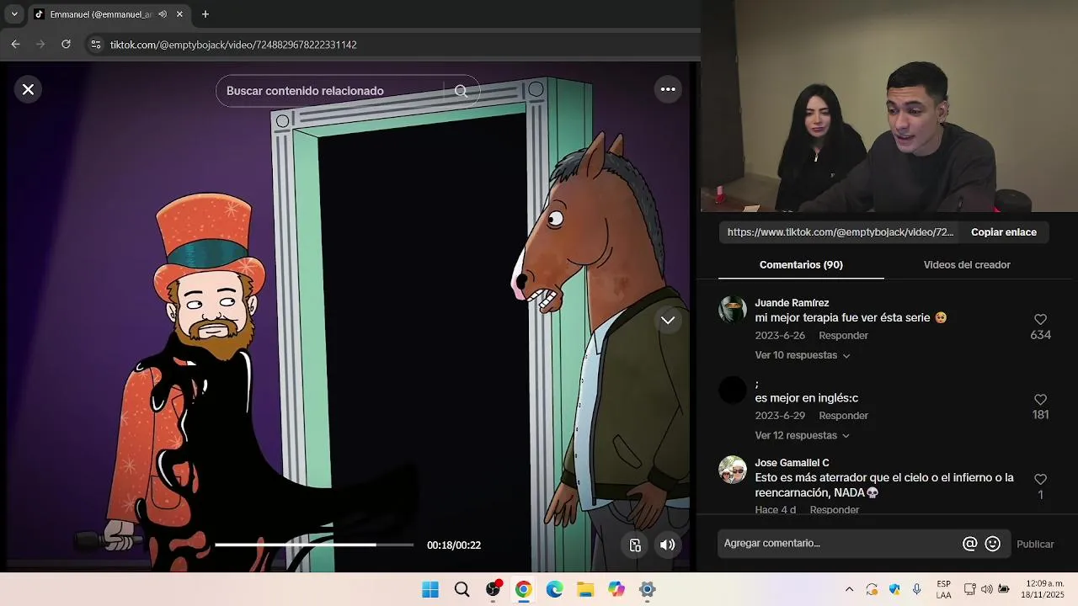Switch to Videos del creador tab
This screenshot has height=606, width=1078.
pos(967,264)
